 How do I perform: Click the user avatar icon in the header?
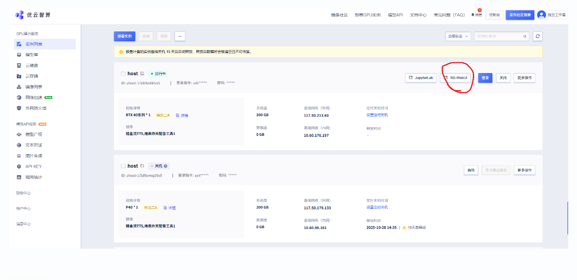pyautogui.click(x=542, y=15)
